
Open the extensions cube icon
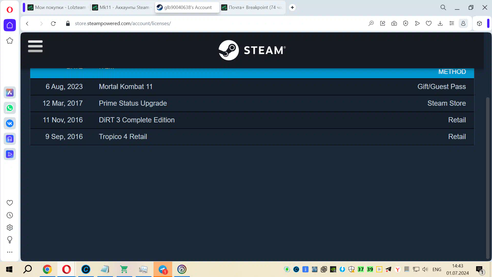(479, 24)
